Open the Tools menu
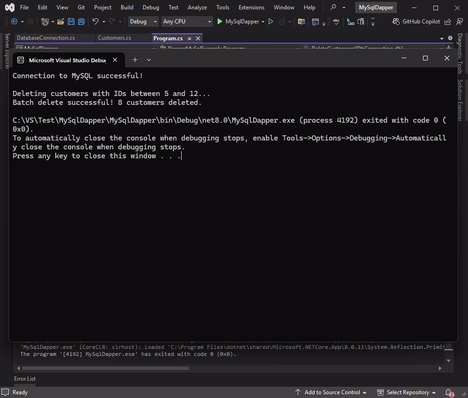The width and height of the screenshot is (468, 398). click(x=223, y=7)
